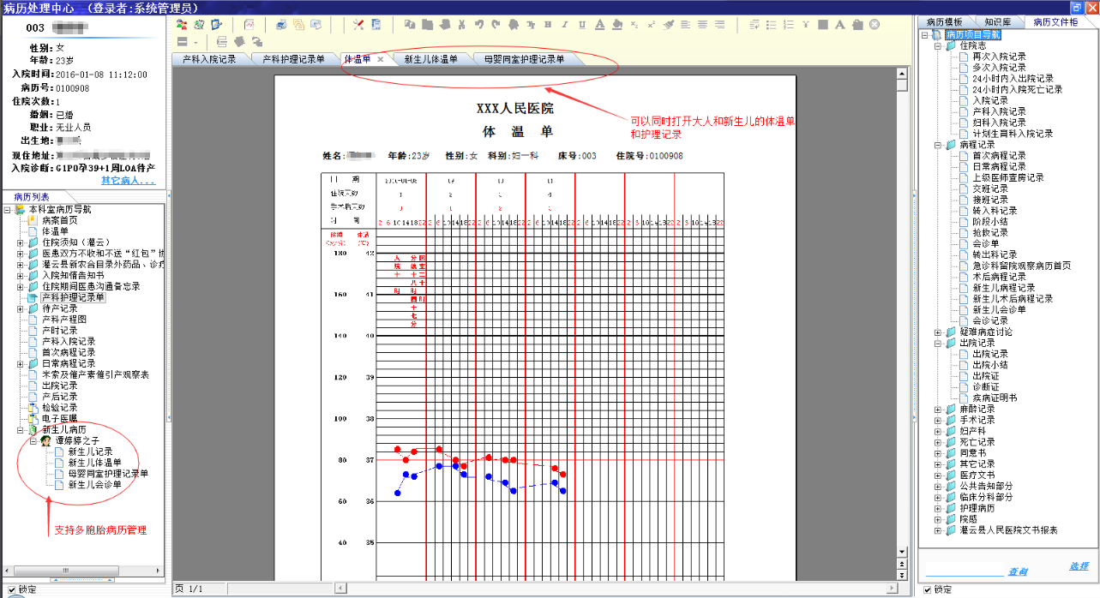This screenshot has width=1100, height=598.
Task: Open the dropdown arrow in second toolbar row
Action: coord(196,42)
